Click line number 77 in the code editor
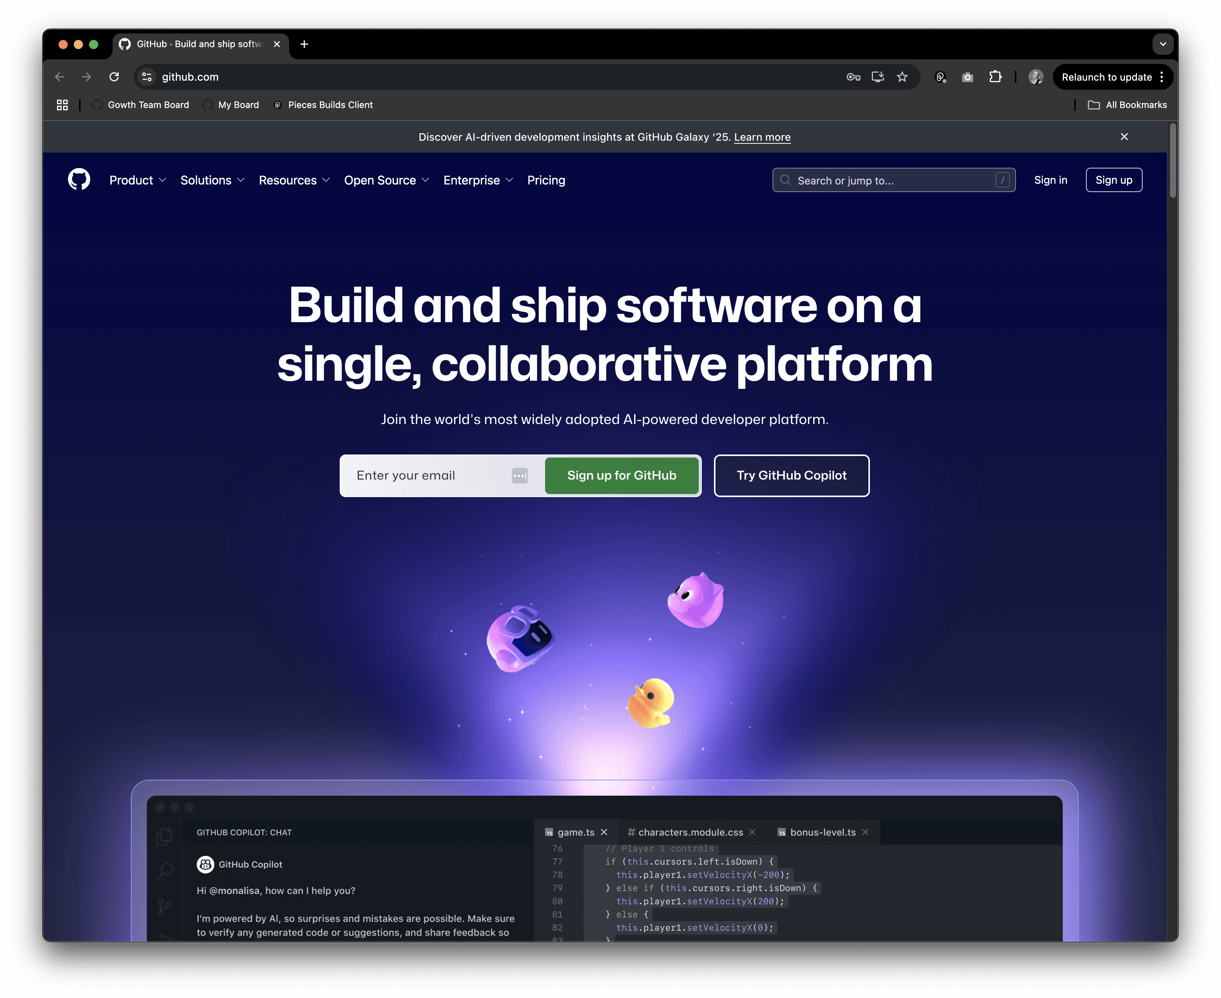Image resolution: width=1221 pixels, height=998 pixels. pyautogui.click(x=557, y=861)
